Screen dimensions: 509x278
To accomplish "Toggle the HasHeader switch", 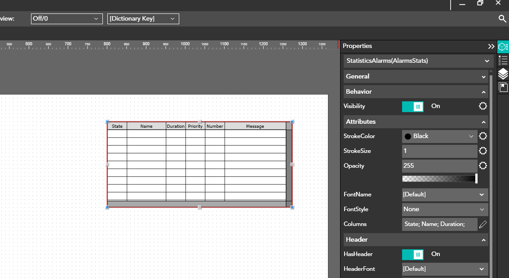I will pos(412,254).
